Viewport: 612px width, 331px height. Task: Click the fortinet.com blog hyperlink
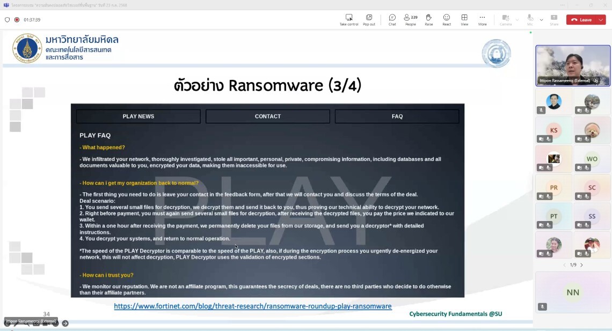[x=253, y=306]
